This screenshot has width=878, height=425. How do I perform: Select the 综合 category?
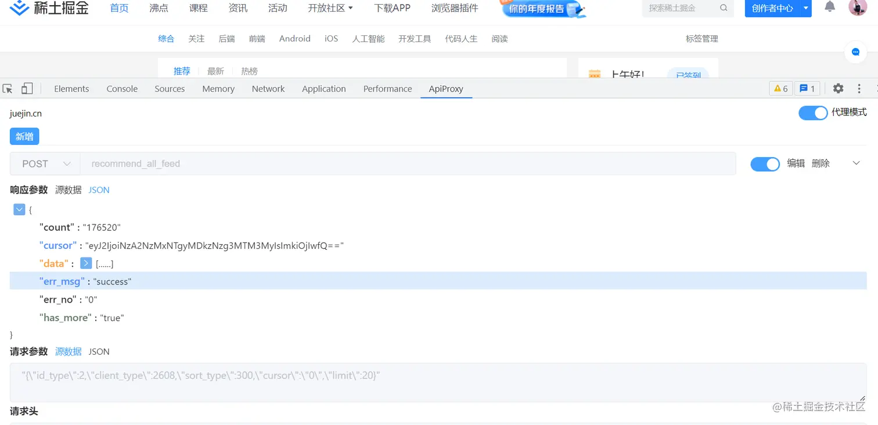(x=166, y=38)
